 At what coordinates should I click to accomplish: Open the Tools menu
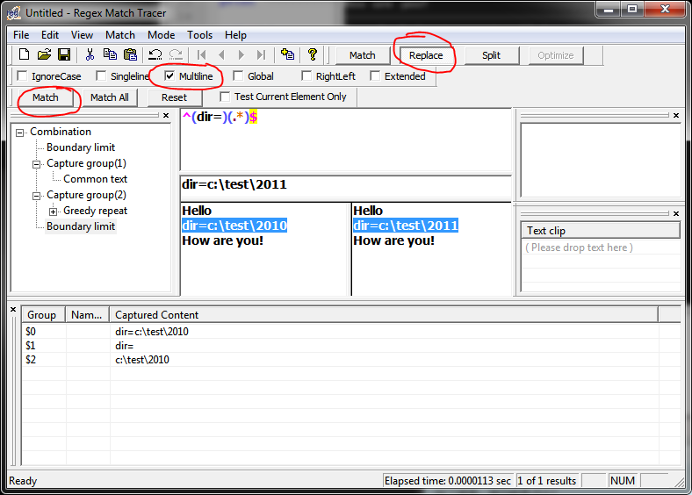(x=199, y=35)
